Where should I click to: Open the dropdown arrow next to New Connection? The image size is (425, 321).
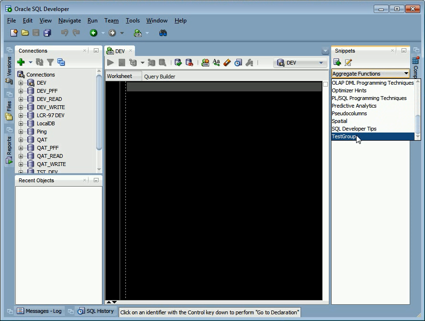coord(30,62)
